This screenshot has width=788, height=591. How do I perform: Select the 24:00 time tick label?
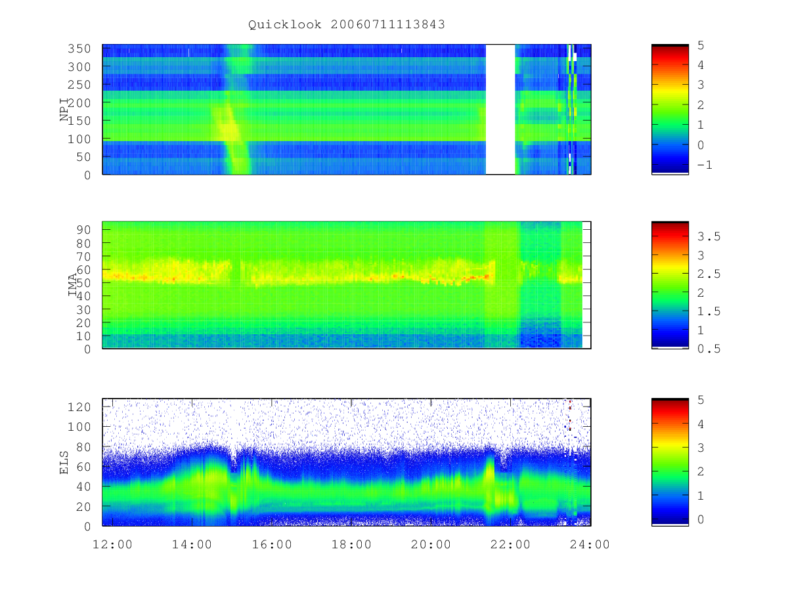[590, 544]
